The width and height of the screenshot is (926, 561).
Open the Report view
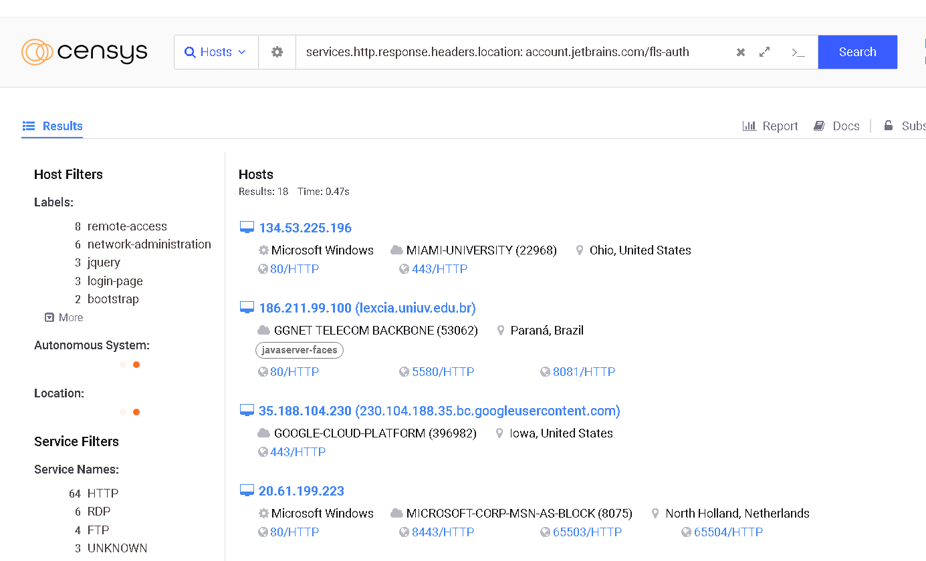coord(770,126)
